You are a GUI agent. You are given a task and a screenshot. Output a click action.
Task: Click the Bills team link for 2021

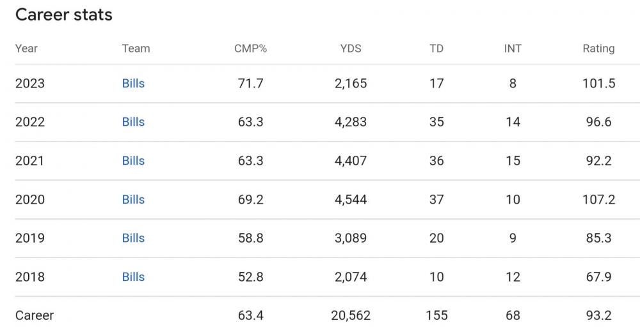click(x=133, y=161)
